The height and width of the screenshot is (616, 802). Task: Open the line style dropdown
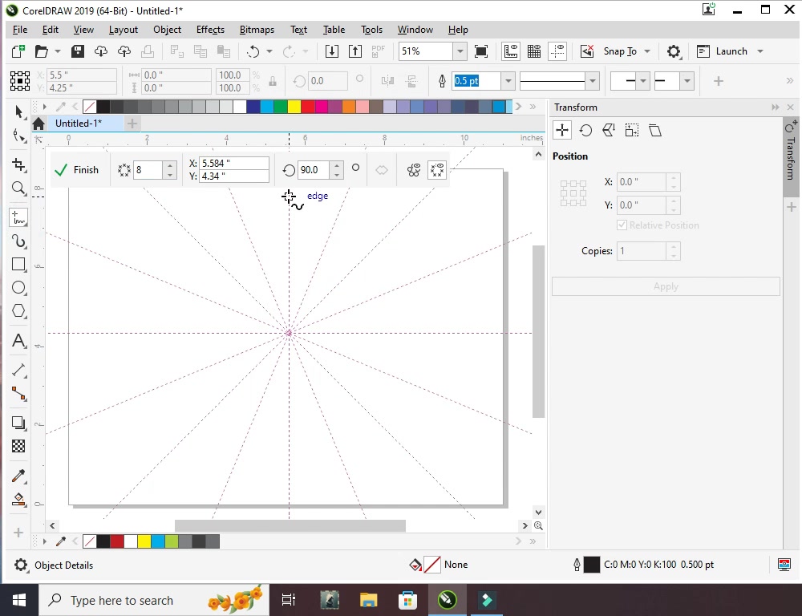click(593, 81)
